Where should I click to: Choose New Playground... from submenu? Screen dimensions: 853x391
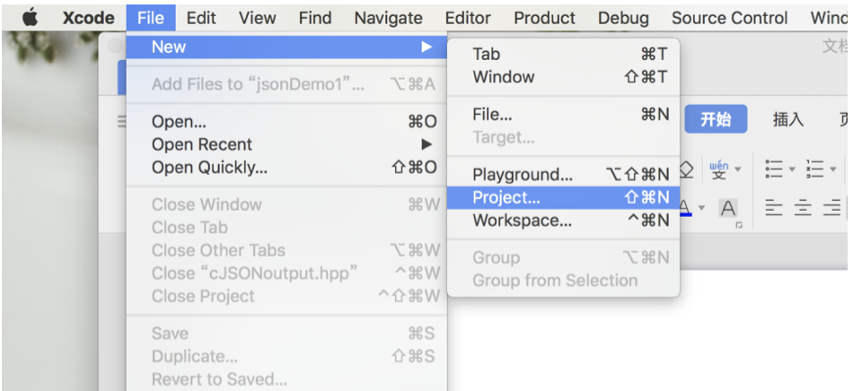coord(564,175)
